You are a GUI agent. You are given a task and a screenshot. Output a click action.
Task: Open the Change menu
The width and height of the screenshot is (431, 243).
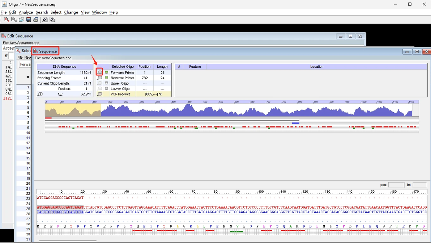click(x=71, y=12)
